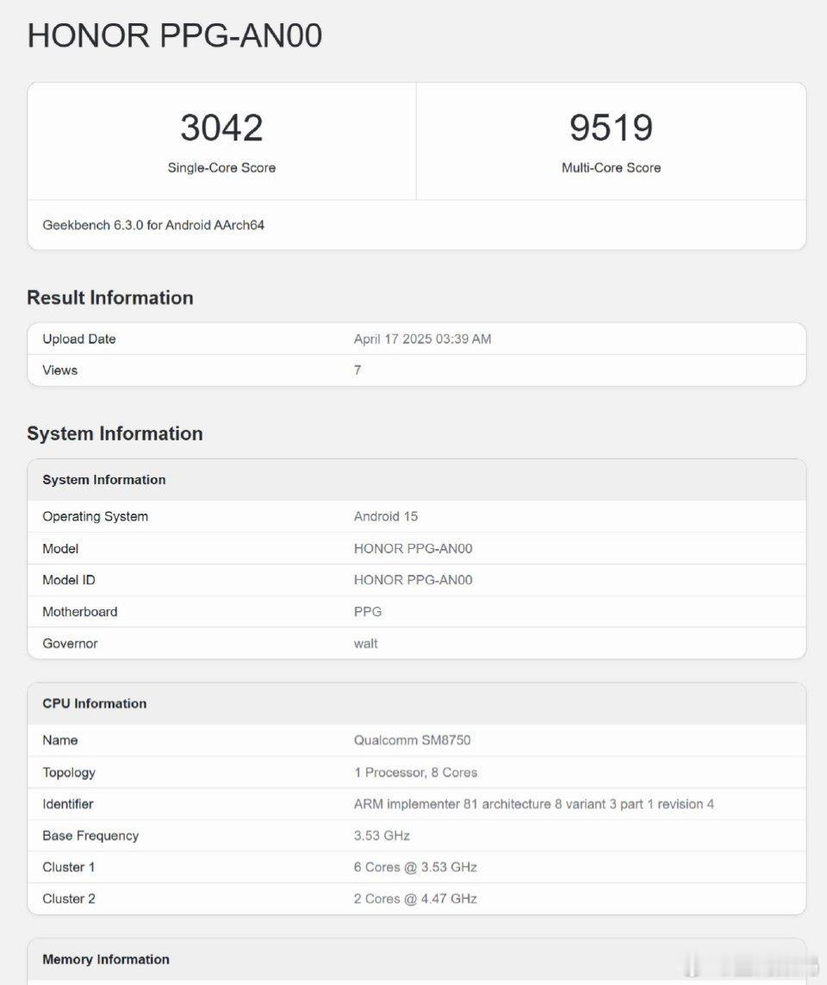Click the Model row label
Viewport: 827px width, 985px height.
(60, 548)
